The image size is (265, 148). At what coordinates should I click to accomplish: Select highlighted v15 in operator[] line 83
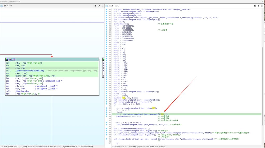(162, 114)
